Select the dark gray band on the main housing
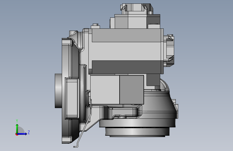This screenshot has width=233, height=151. (126, 67)
